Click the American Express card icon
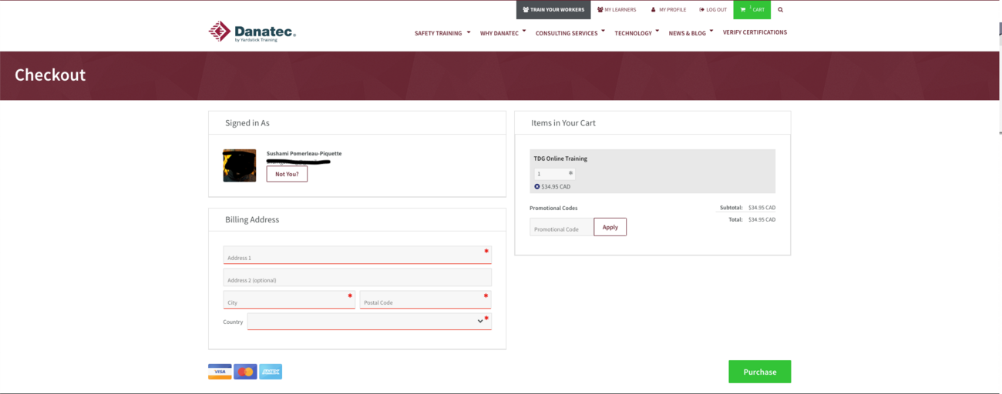 point(271,372)
